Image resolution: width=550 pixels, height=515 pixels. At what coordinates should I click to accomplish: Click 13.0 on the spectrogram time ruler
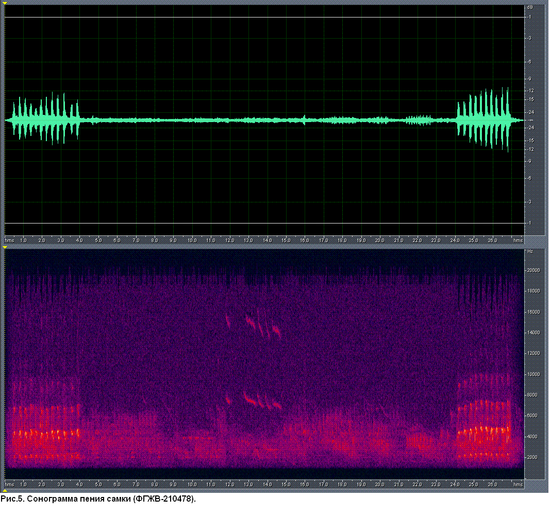pyautogui.click(x=248, y=485)
